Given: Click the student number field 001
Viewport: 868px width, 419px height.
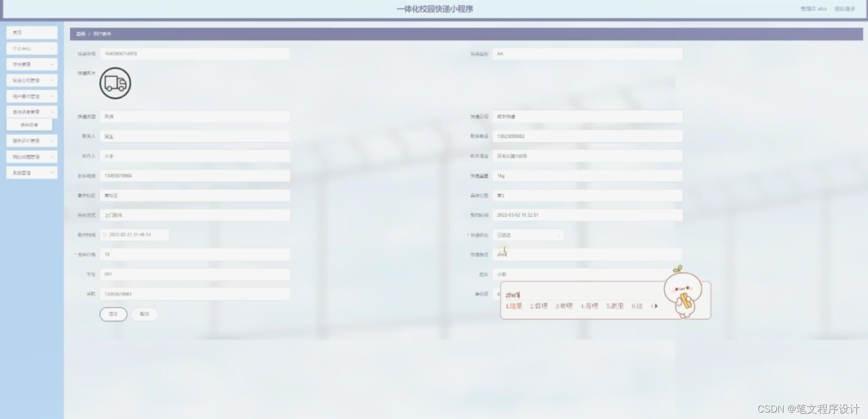Looking at the screenshot, I should pos(195,275).
